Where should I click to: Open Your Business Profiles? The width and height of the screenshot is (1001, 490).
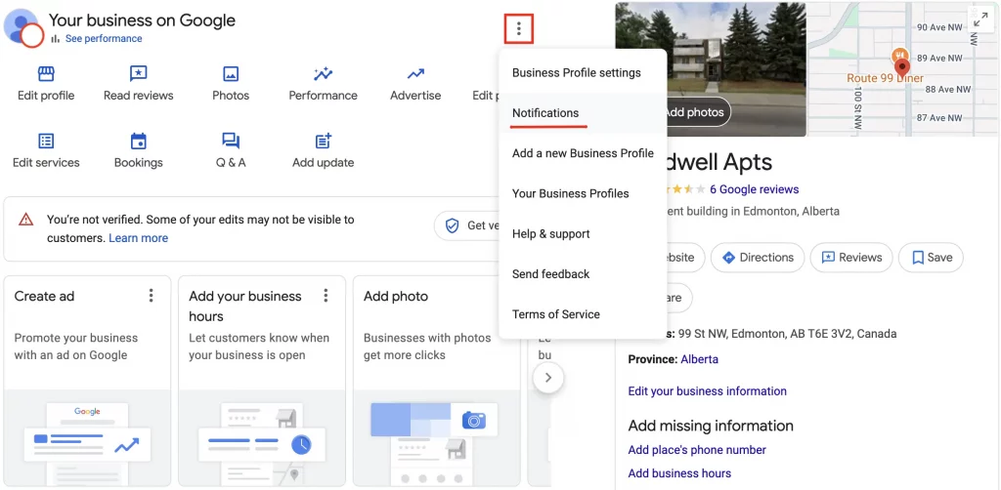[x=583, y=193]
